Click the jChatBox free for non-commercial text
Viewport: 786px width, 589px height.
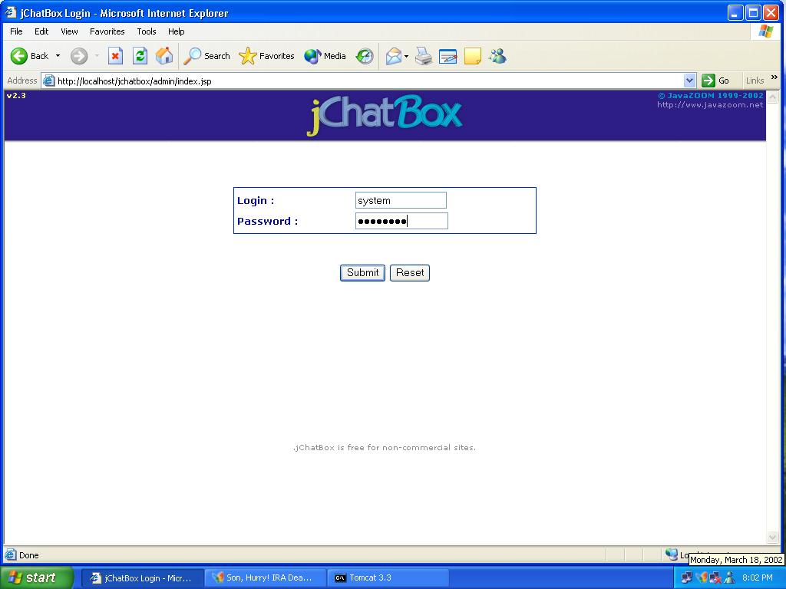point(385,447)
